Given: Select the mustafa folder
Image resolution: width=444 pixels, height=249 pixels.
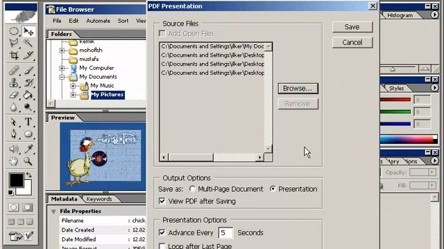Looking at the screenshot, I should (89, 59).
